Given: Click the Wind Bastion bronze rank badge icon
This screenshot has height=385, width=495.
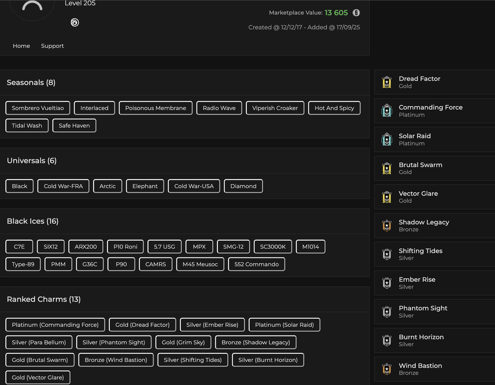Looking at the screenshot, I should pos(387,369).
